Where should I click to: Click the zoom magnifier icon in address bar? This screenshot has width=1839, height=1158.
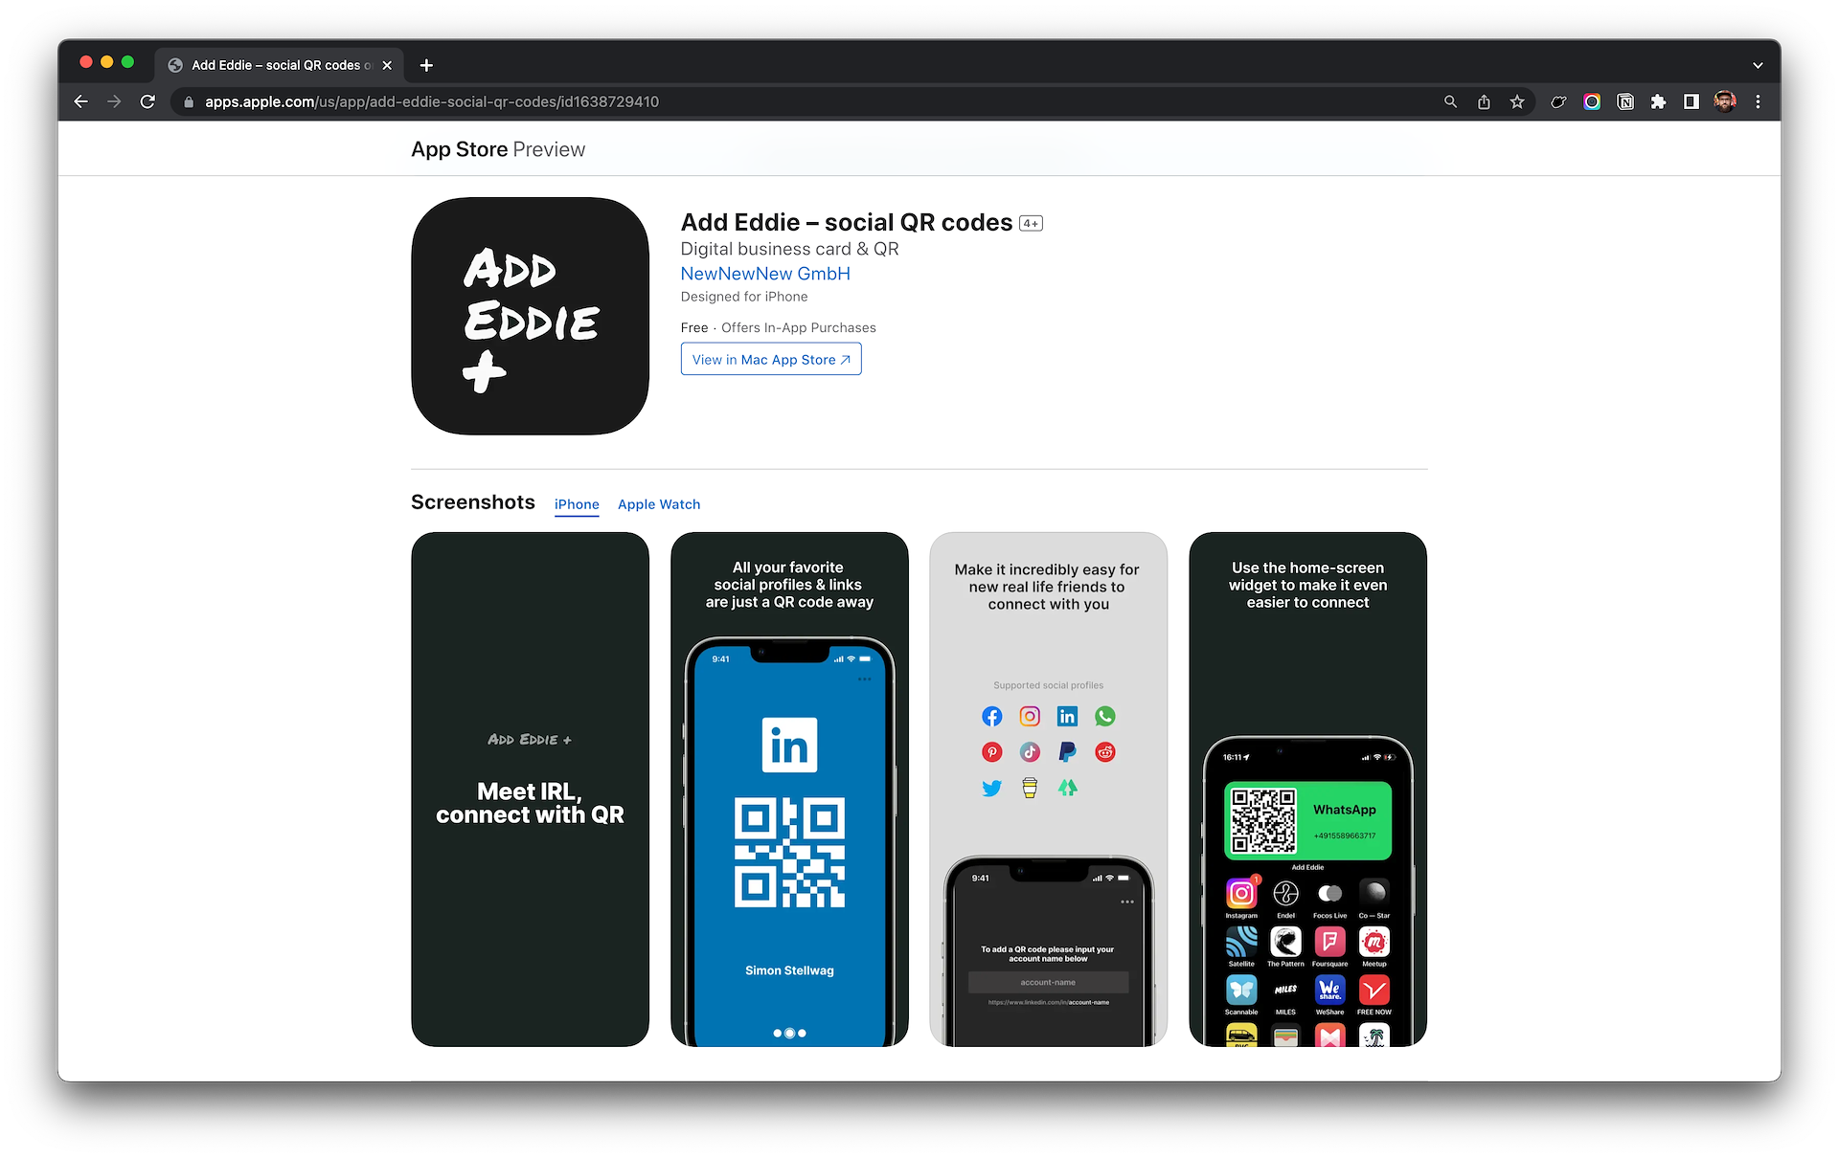(x=1450, y=101)
